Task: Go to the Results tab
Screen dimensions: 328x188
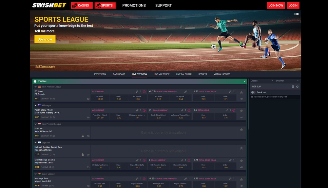Action: (x=203, y=74)
